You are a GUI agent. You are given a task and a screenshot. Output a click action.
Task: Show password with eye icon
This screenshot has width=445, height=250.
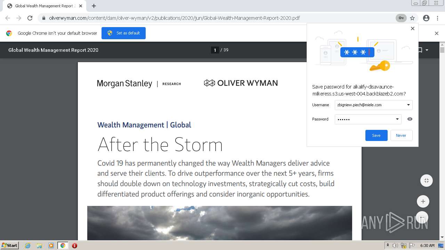(x=410, y=119)
